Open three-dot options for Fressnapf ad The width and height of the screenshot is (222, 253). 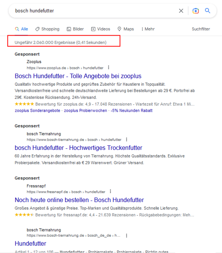(110, 192)
